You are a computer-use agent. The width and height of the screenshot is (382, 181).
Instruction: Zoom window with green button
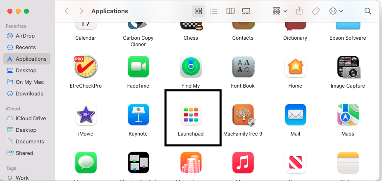[26, 11]
